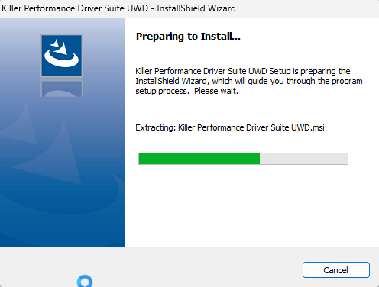Click "InstallShield Wizard" in the description paragraph
This screenshot has width=379, height=287.
click(171, 81)
